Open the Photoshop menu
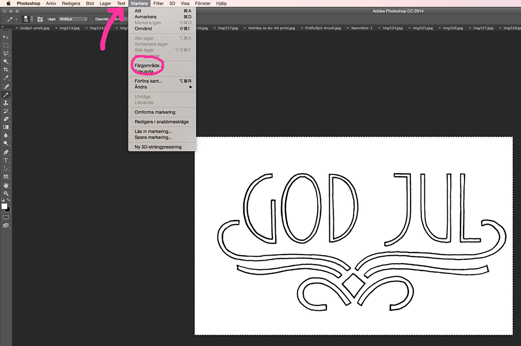The width and height of the screenshot is (521, 346). click(28, 4)
